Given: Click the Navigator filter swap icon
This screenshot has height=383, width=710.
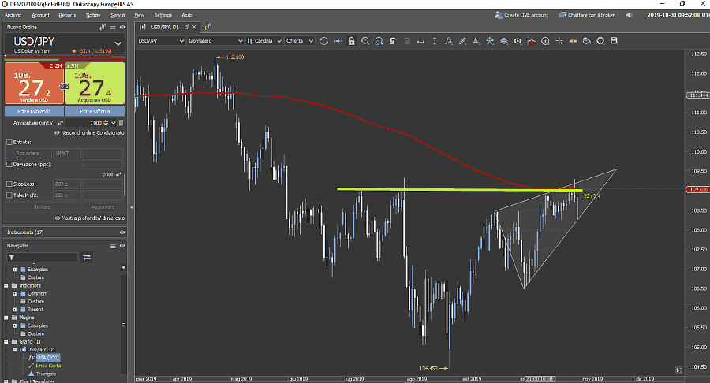Looking at the screenshot, I should 87,257.
